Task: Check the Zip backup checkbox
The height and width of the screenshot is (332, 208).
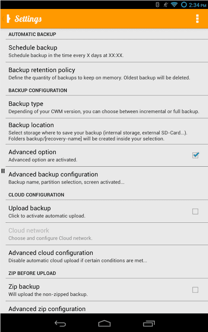Action: click(195, 289)
